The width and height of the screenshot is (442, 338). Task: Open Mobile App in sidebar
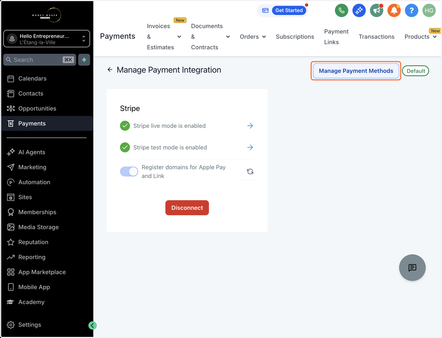47,287
